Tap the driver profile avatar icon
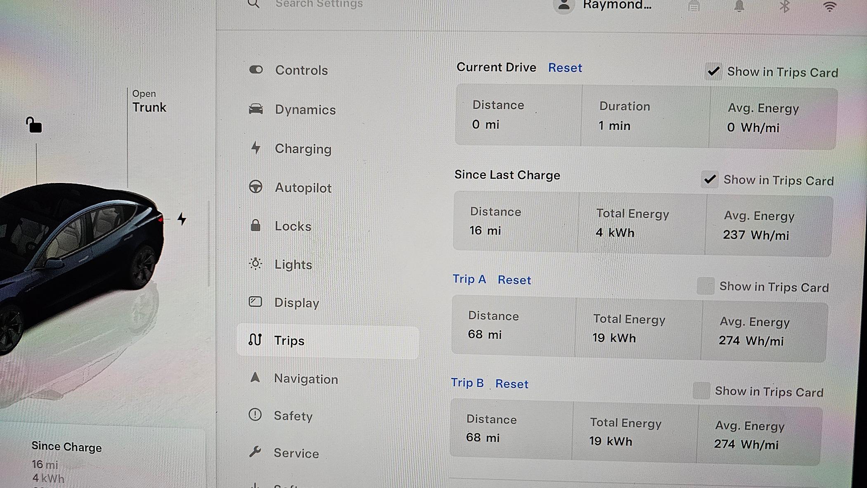This screenshot has width=867, height=488. click(564, 6)
